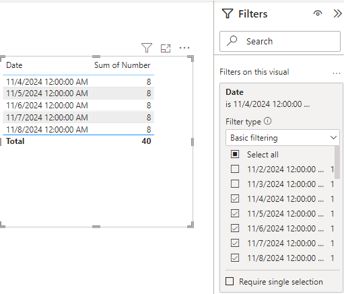The width and height of the screenshot is (344, 294).
Task: Uncheck the 11/4/2024 date filter box
Action: [235, 198]
